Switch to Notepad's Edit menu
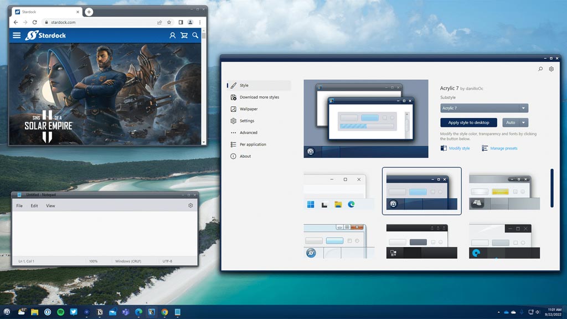 coord(34,205)
